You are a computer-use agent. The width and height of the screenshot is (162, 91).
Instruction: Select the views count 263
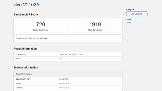click(x=61, y=59)
